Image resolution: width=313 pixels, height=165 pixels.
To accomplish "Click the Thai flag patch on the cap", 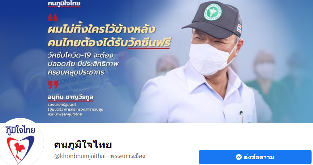I will point(239,28).
